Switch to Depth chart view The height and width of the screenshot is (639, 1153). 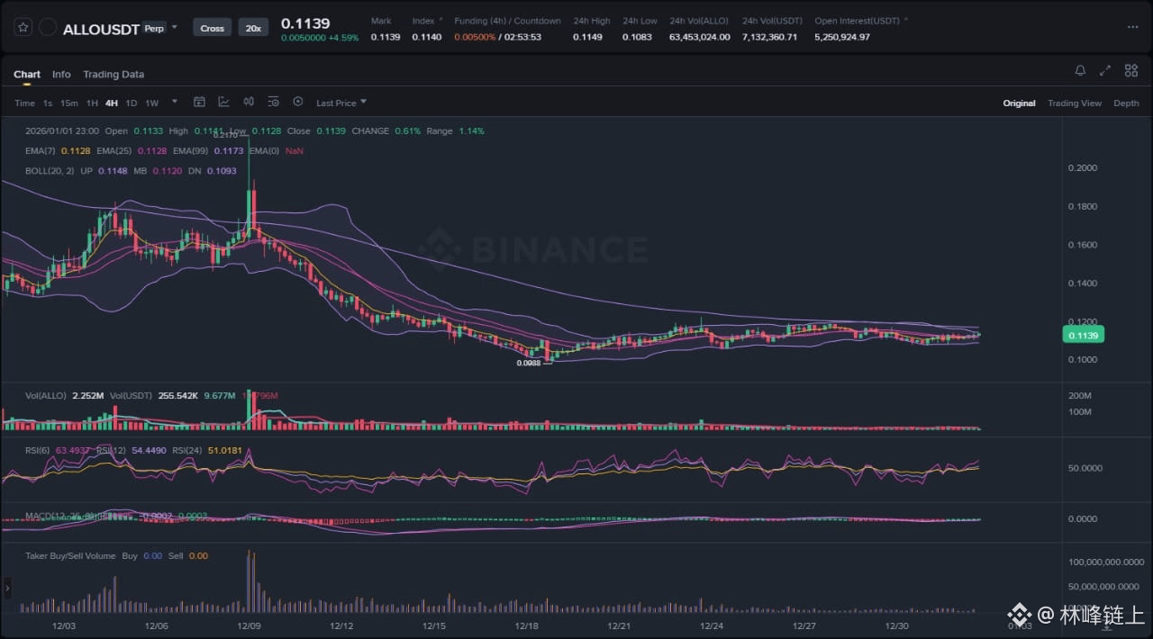click(1126, 103)
